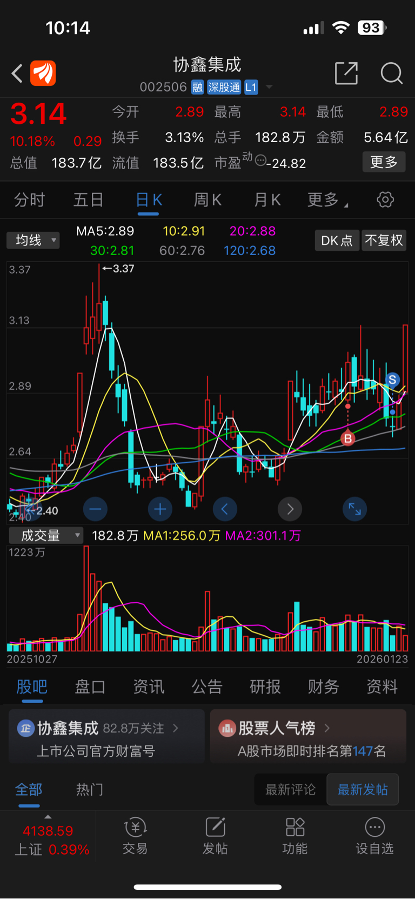Open chart settings gear icon
Screen dimensions: 415x899
tap(385, 199)
